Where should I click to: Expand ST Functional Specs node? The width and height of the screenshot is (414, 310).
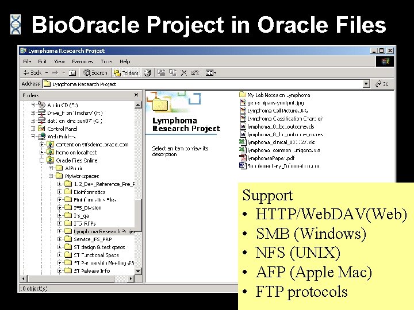59,255
